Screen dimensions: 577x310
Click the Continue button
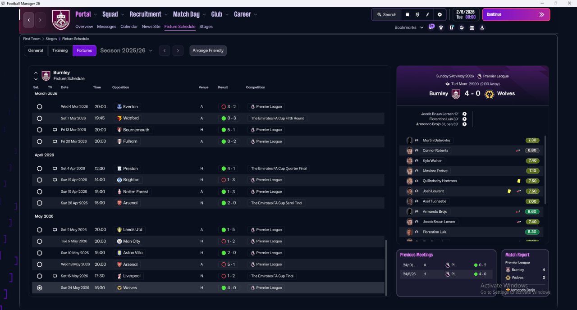[516, 14]
